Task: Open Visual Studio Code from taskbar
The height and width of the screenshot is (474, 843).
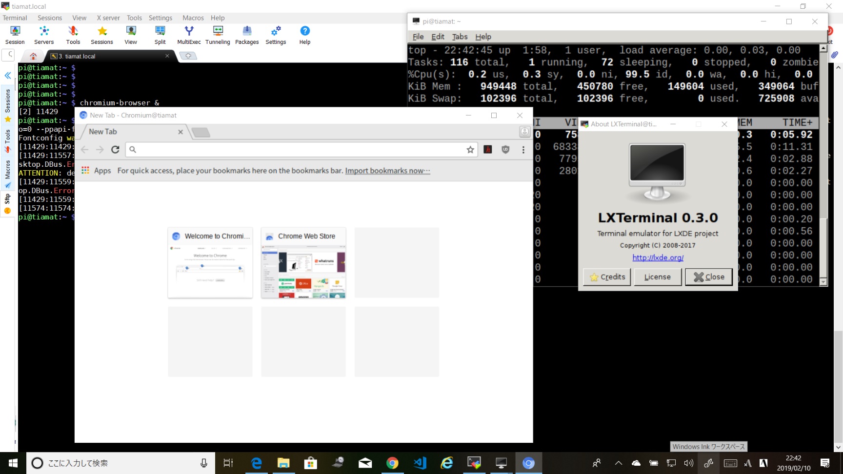Action: click(x=420, y=463)
